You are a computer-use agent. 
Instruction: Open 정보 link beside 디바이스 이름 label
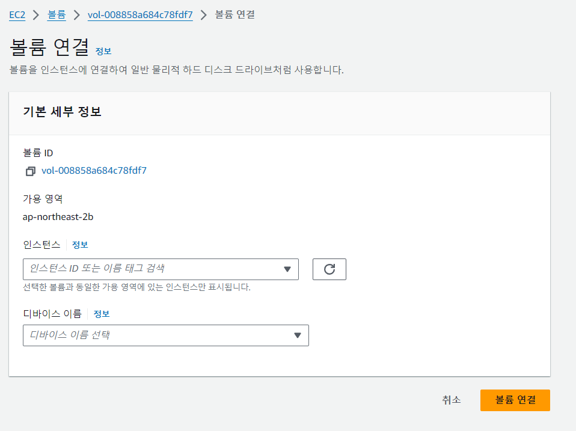pyautogui.click(x=102, y=314)
